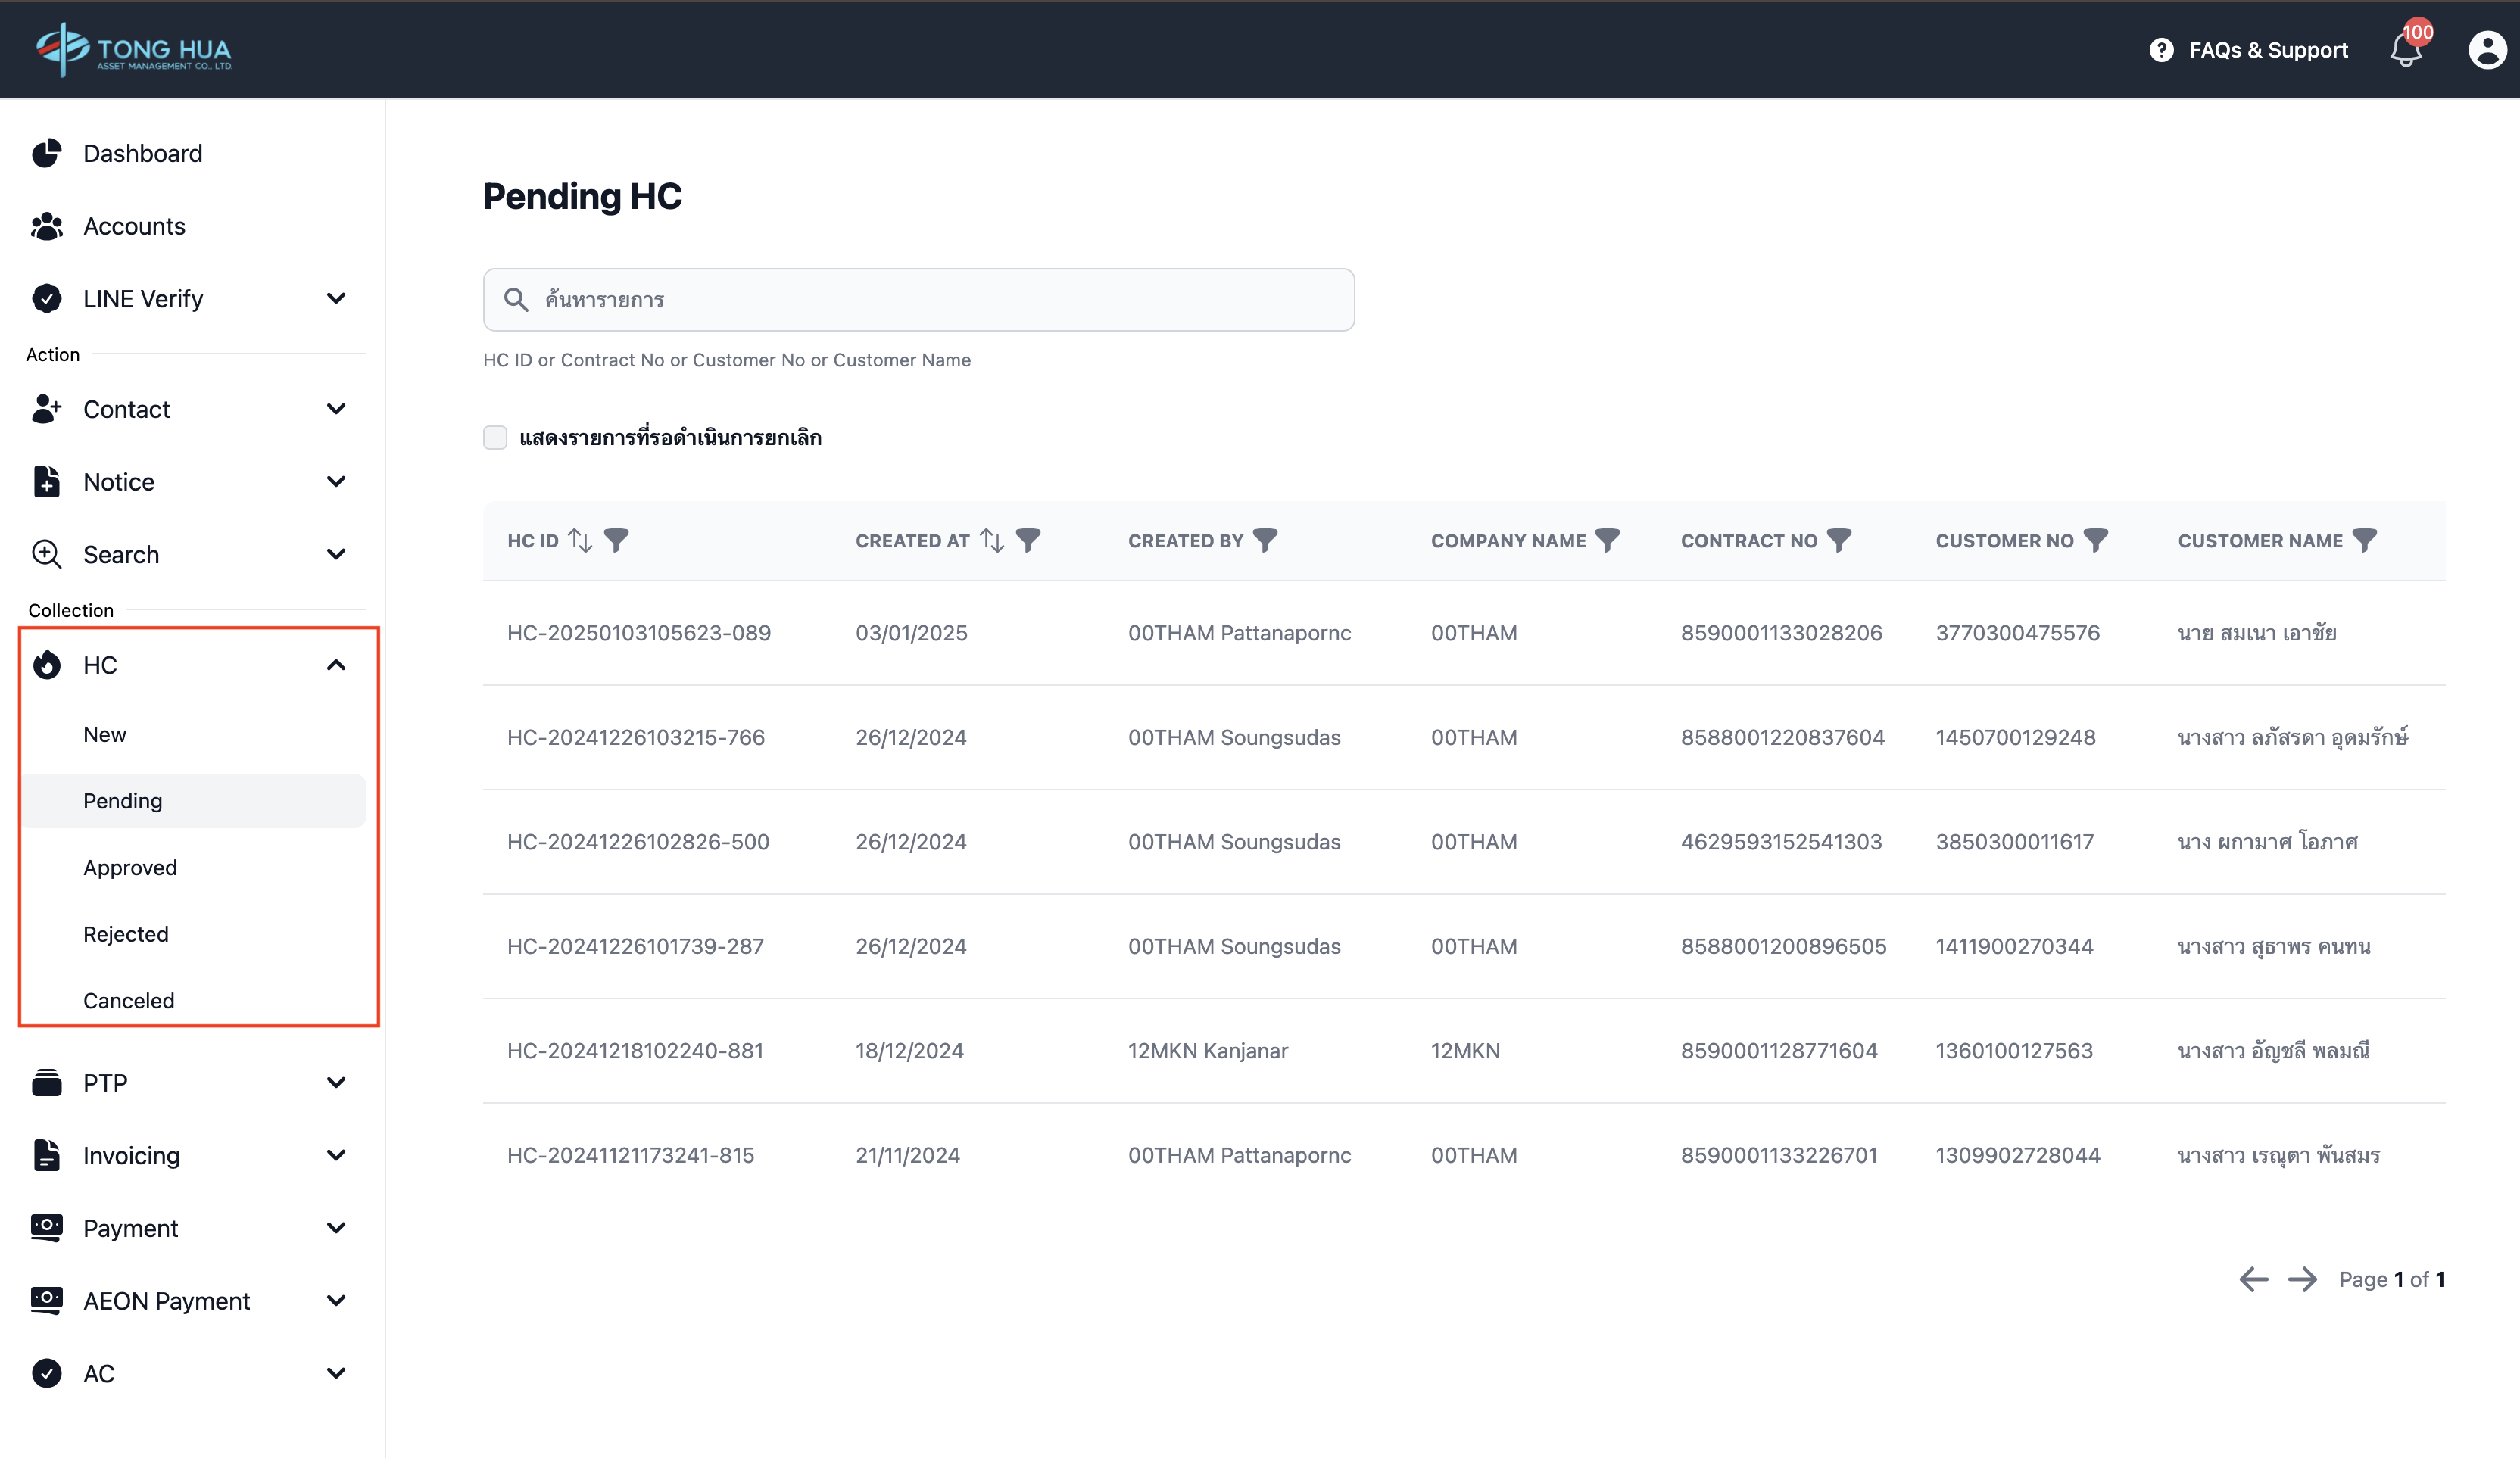
Task: Select the Rejected HC submenu item
Action: [x=126, y=934]
